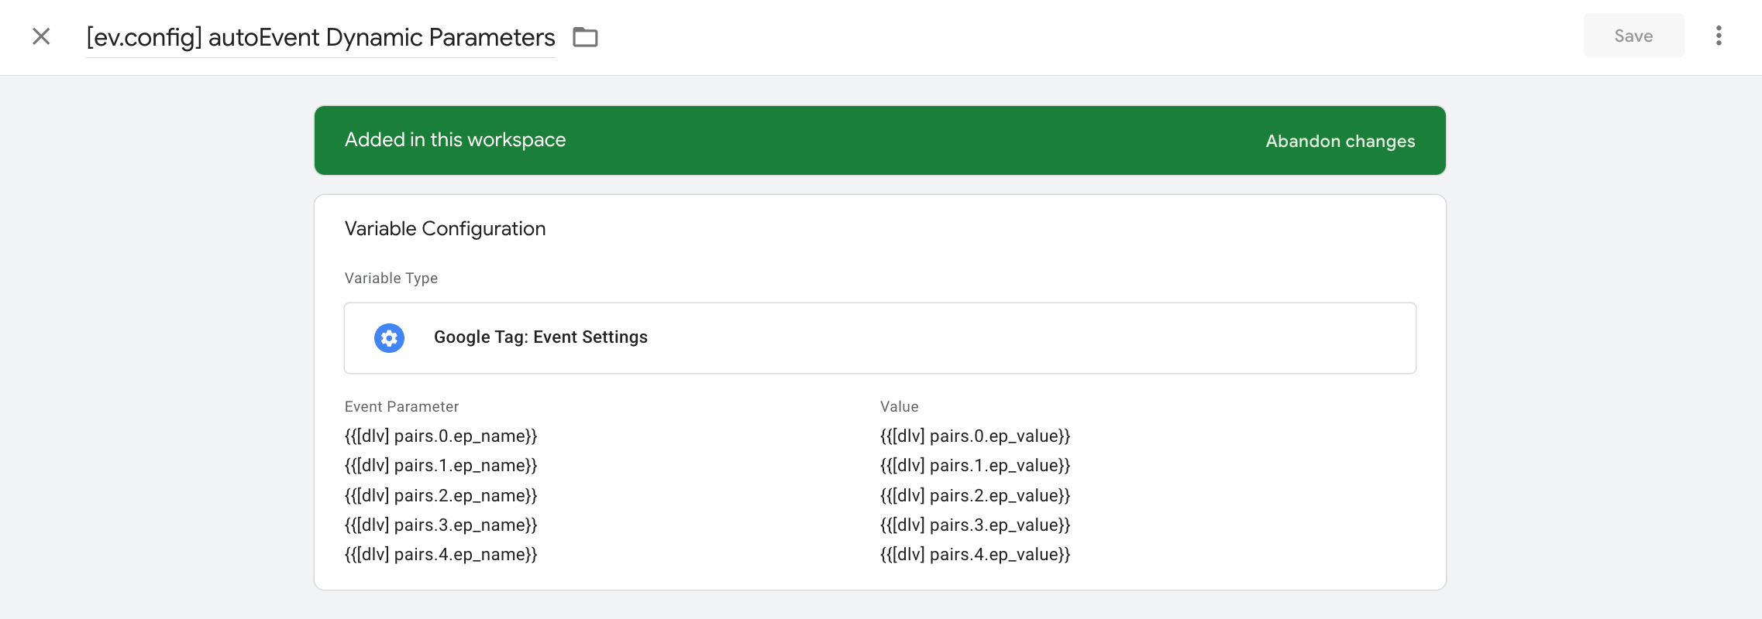Image resolution: width=1762 pixels, height=619 pixels.
Task: Edit the variable name title field
Action: pos(321,37)
